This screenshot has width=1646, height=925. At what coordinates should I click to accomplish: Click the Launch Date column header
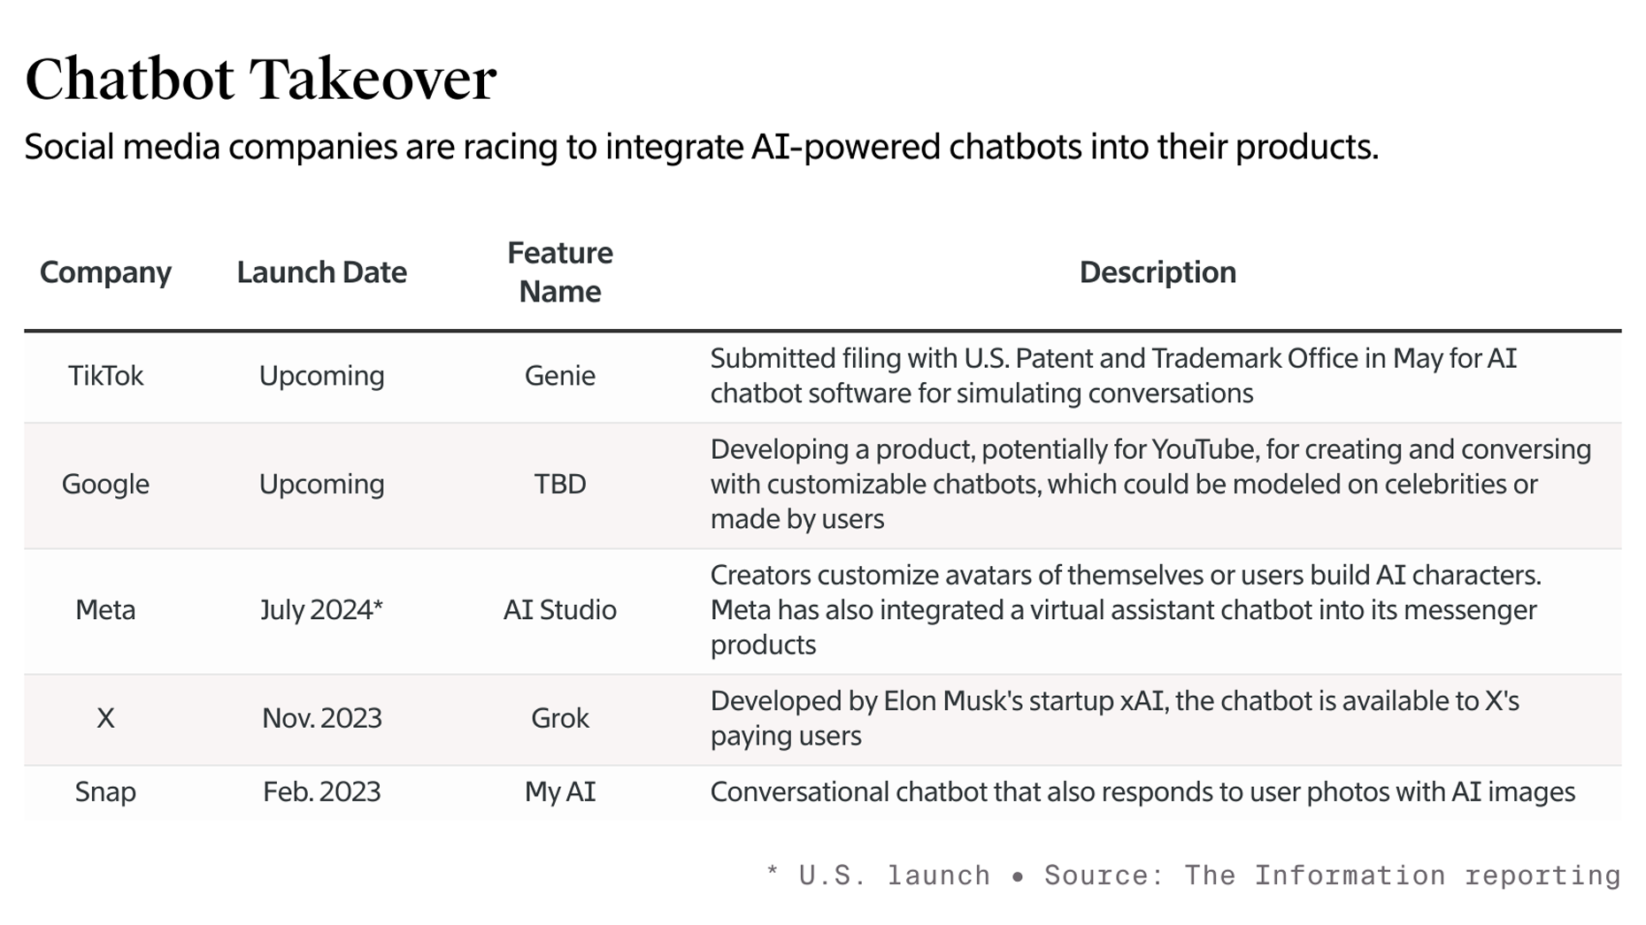[x=321, y=272]
